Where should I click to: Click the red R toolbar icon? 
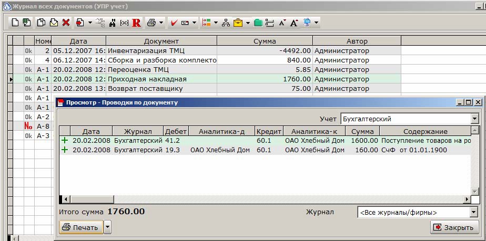136,23
